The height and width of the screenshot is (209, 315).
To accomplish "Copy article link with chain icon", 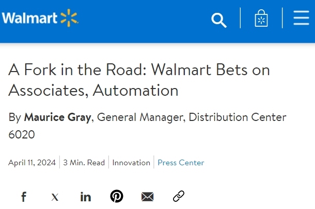I will pos(179,196).
